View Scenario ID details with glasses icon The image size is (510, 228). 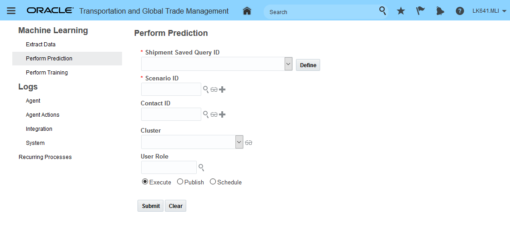coord(214,89)
